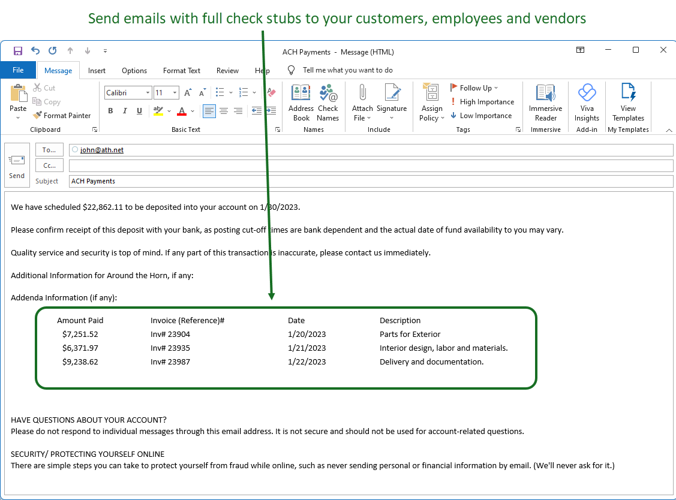This screenshot has width=676, height=500.
Task: Open Viva Insights add-in
Action: coord(587,103)
